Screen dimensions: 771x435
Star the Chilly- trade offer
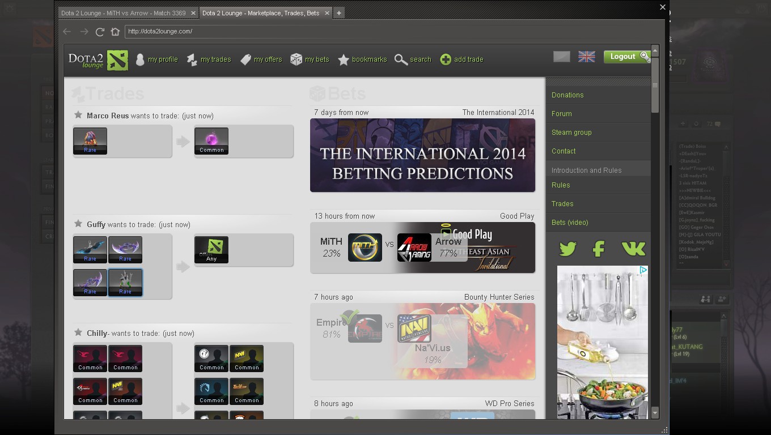78,332
